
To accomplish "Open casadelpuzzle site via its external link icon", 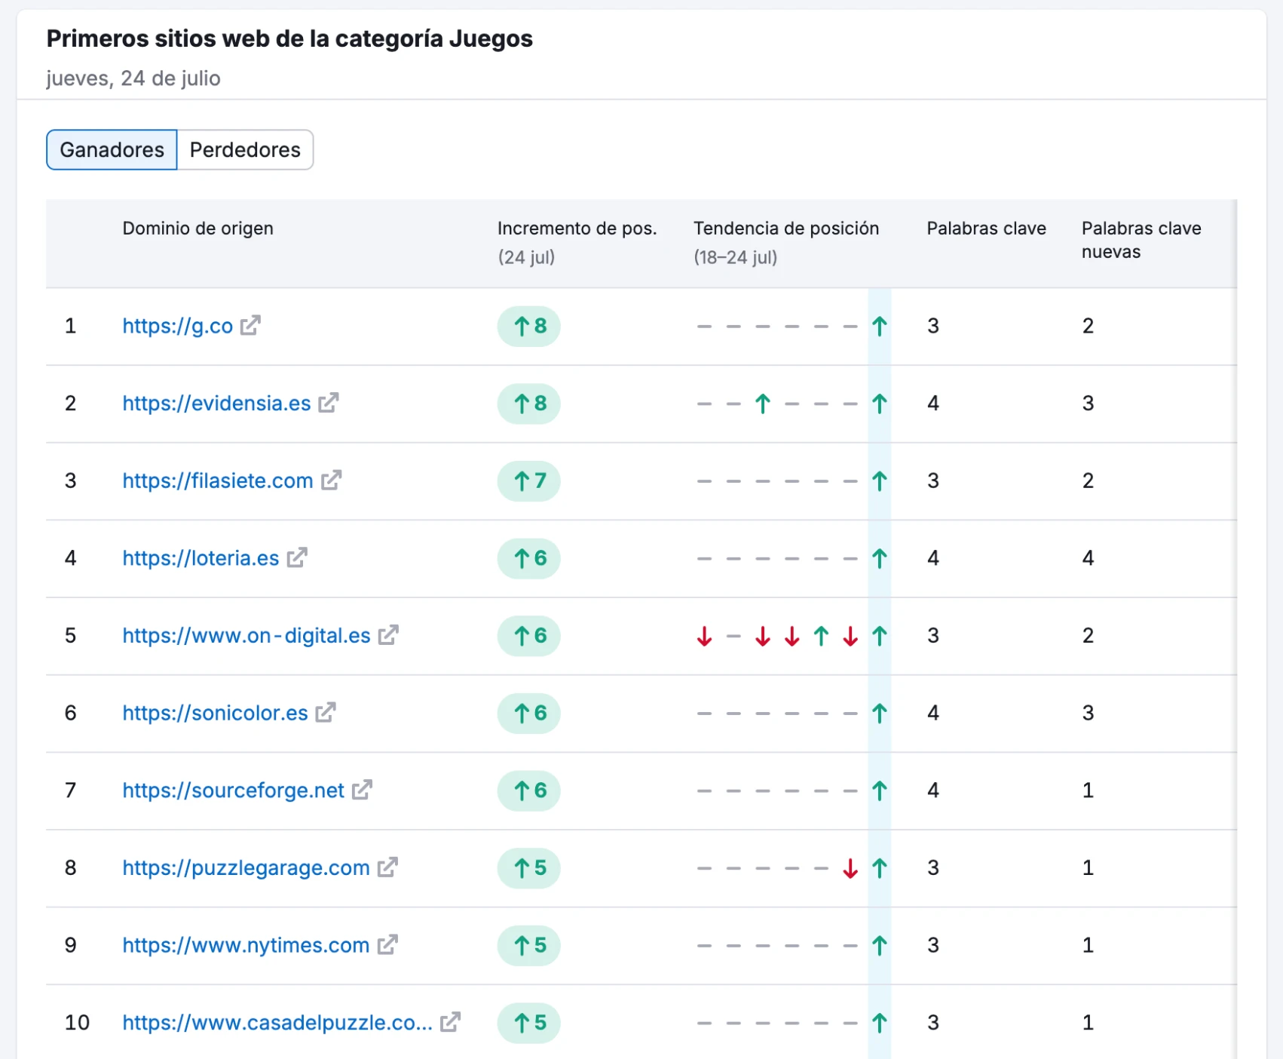I will pos(449,1023).
